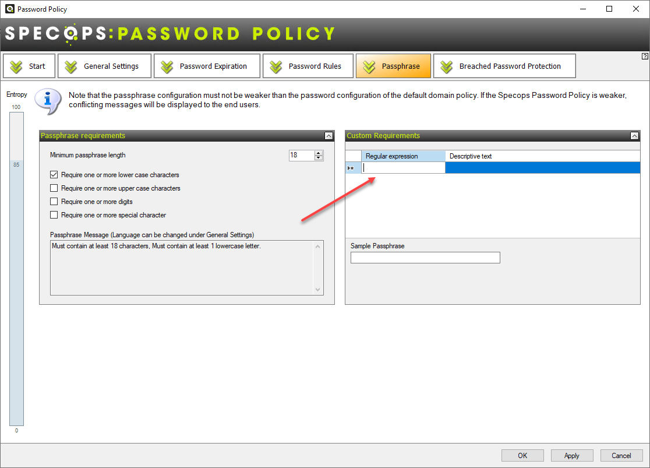Increase minimum passphrase length with up arrow
650x468 pixels.
pos(318,153)
